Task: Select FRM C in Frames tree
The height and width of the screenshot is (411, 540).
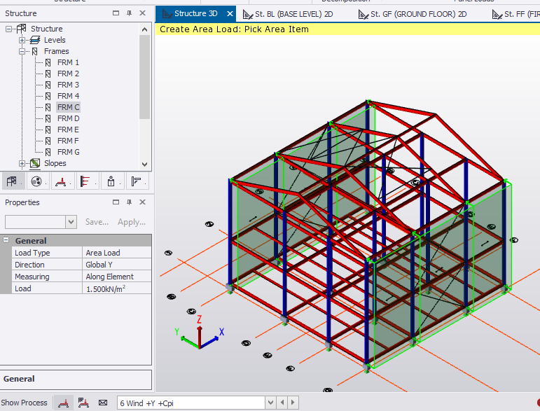Action: [x=68, y=107]
